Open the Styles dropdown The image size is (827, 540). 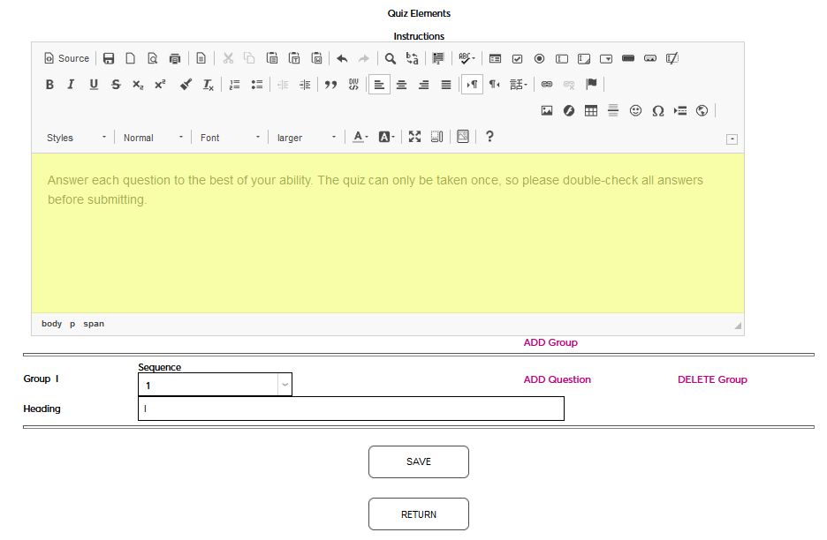click(77, 138)
